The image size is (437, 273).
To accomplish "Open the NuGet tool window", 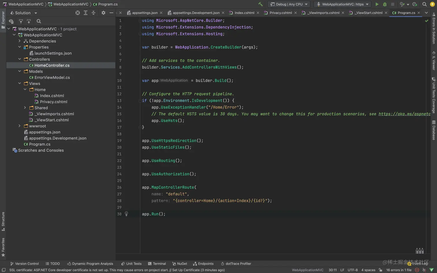I will click(179, 263).
